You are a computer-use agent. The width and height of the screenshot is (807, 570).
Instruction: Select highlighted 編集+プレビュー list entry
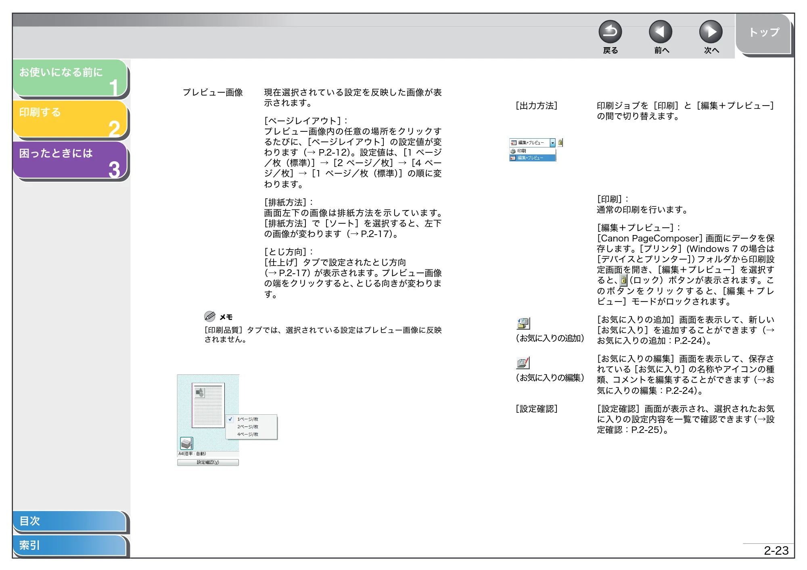(x=532, y=158)
